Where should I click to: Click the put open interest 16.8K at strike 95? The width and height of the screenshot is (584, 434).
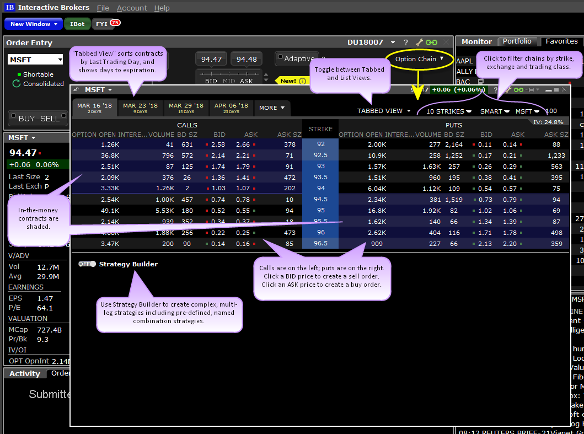click(x=376, y=211)
